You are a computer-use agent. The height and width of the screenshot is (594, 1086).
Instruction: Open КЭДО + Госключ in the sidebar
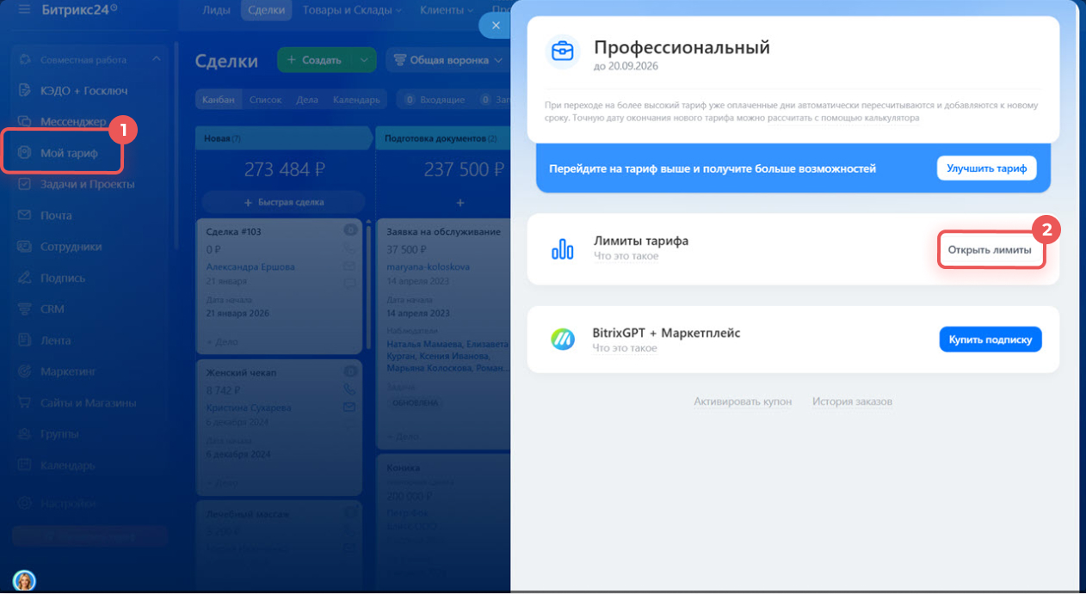coord(84,91)
